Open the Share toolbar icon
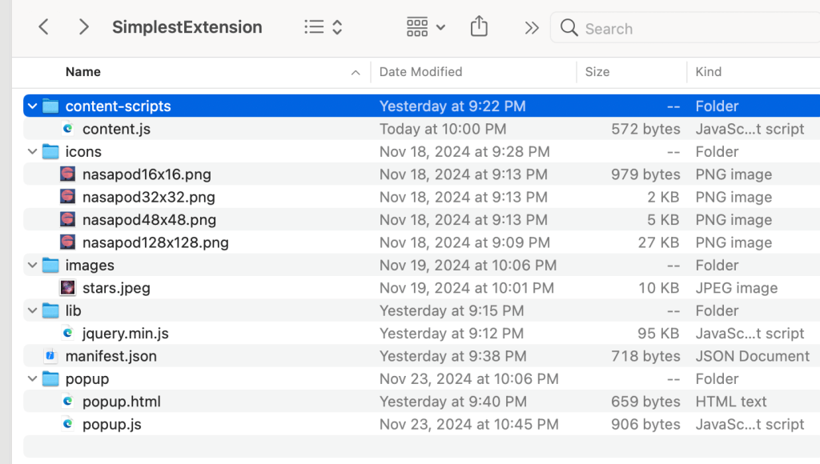 click(479, 27)
